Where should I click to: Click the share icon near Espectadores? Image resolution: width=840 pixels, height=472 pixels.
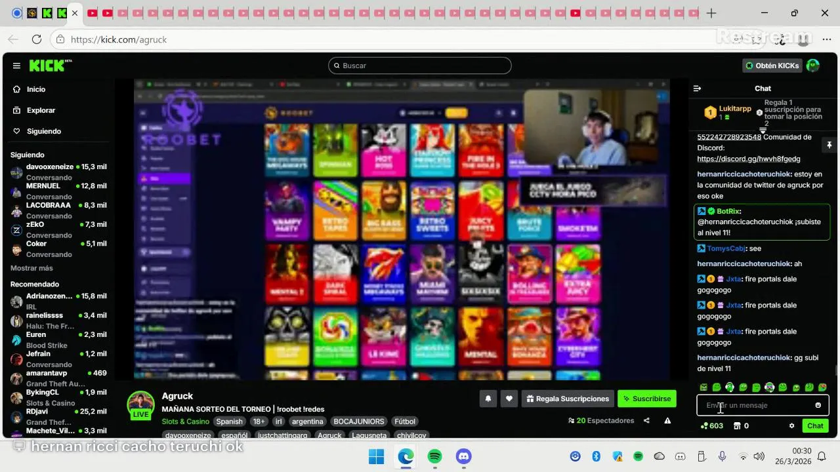[646, 421]
